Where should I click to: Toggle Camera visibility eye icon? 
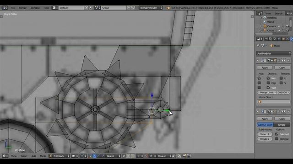point(279,26)
